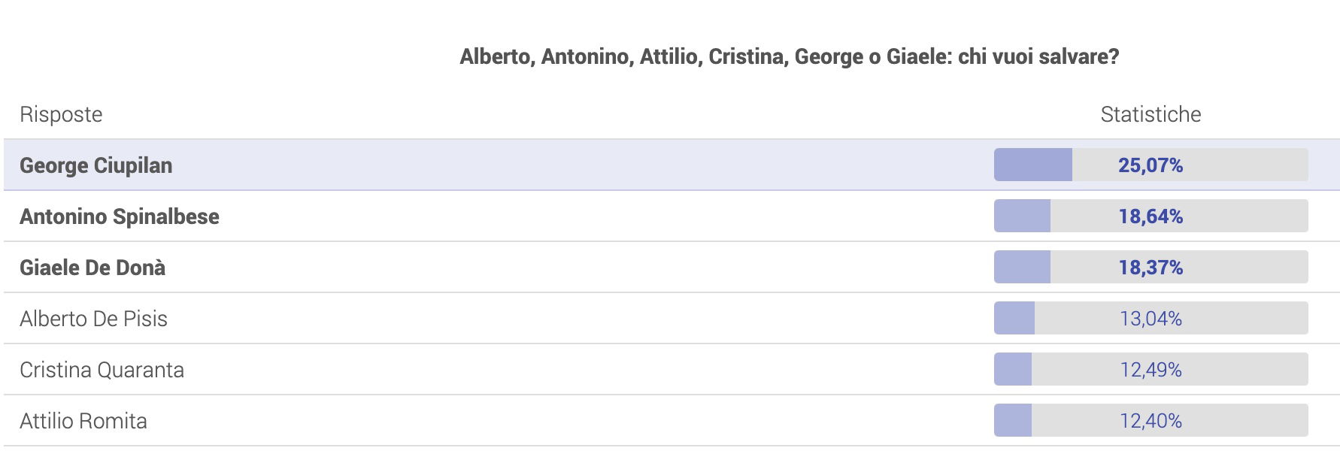Click the 12,40% result bar
This screenshot has width=1340, height=469.
pyautogui.click(x=1151, y=420)
